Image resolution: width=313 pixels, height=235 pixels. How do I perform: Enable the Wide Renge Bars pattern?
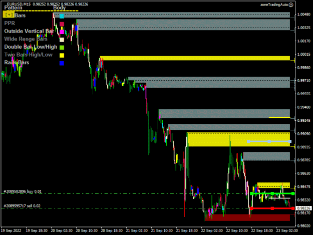click(x=26, y=39)
